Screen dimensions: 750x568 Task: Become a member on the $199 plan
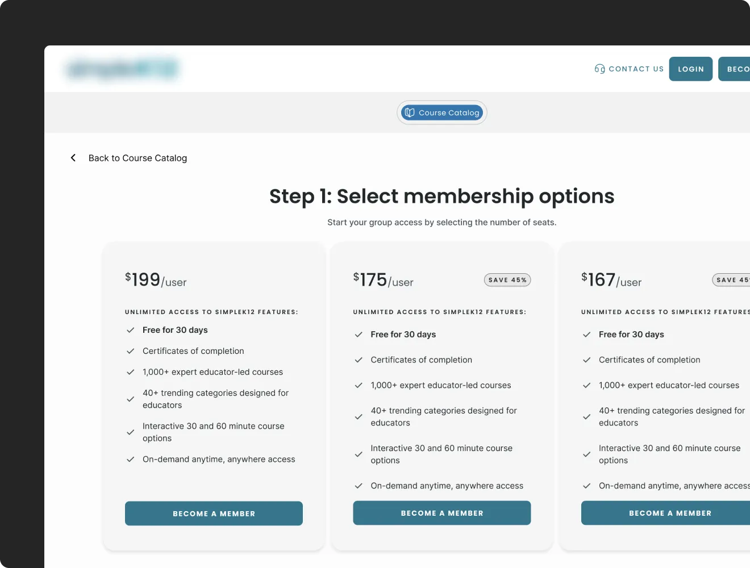pyautogui.click(x=214, y=513)
